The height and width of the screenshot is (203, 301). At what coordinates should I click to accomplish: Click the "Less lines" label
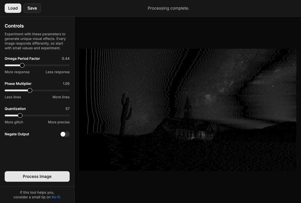[x=13, y=97]
